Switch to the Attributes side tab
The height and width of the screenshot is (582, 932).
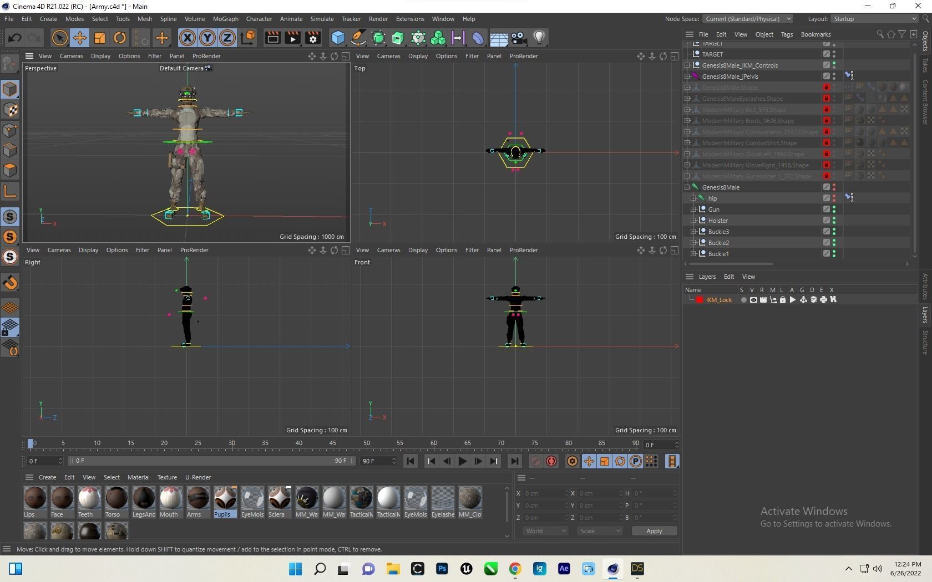click(x=925, y=286)
